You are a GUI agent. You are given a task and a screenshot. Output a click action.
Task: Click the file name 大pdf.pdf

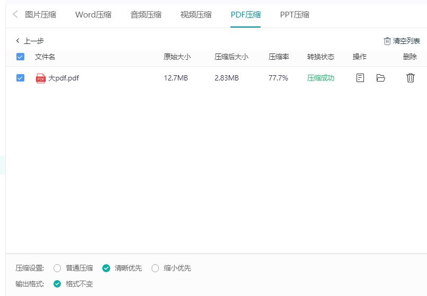(x=64, y=78)
